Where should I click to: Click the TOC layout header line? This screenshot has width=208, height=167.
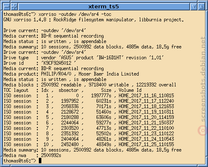coord(72,90)
